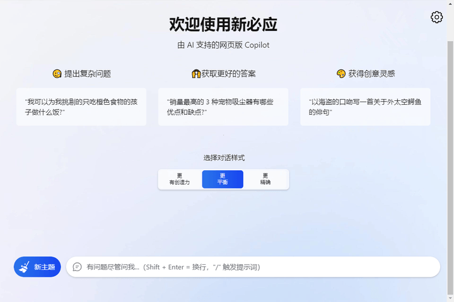Click the vertical scrollbar thumb
This screenshot has width=454, height=302.
coord(450,166)
